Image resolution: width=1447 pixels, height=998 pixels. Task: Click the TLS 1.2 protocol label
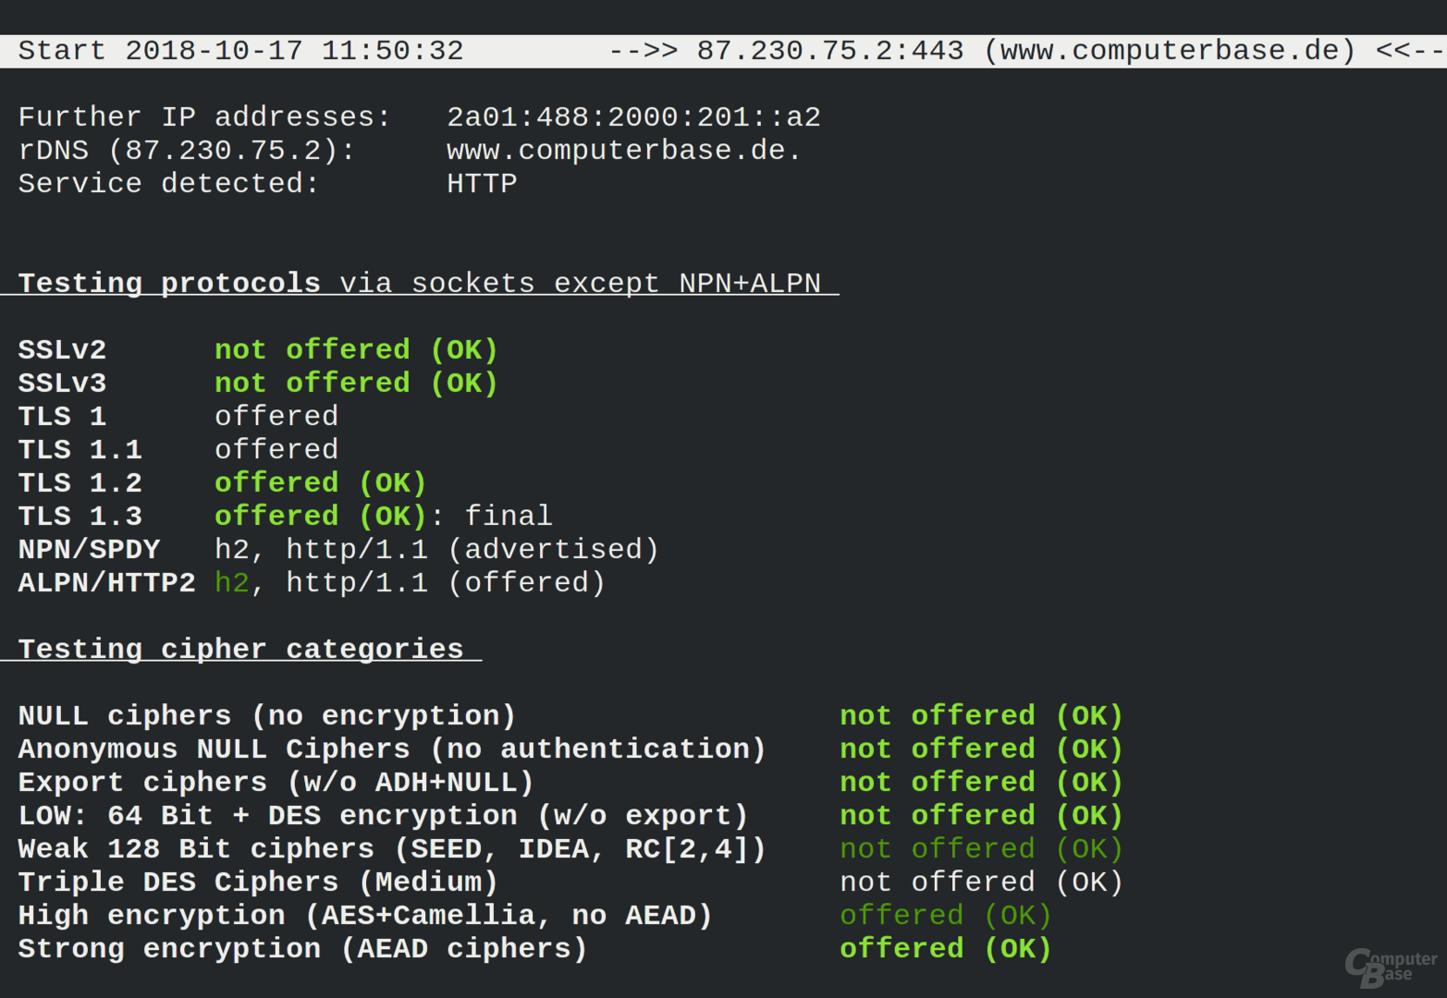[x=80, y=483]
